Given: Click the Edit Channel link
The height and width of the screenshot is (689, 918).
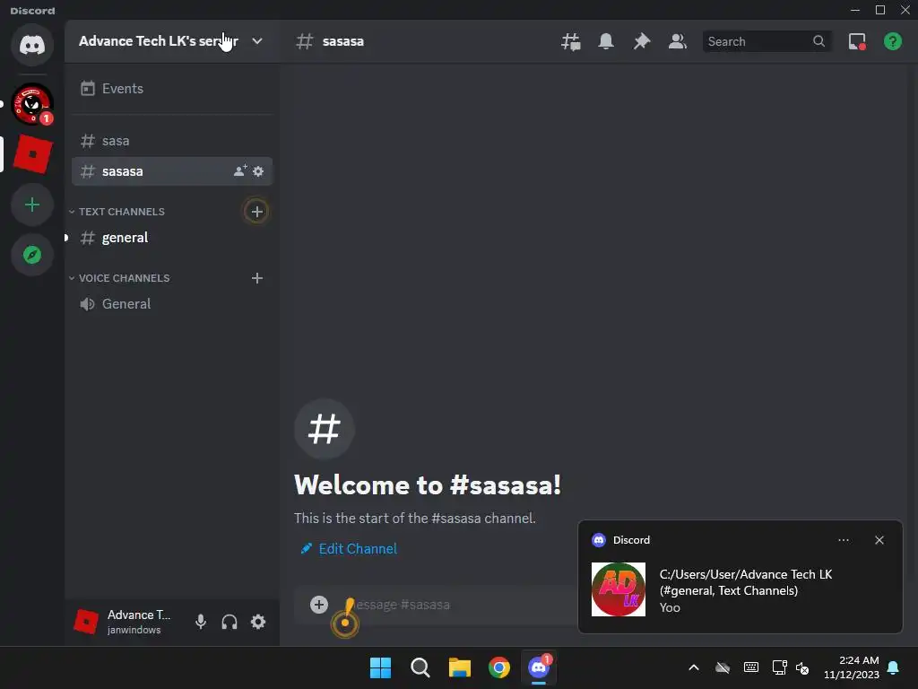Looking at the screenshot, I should [x=349, y=548].
